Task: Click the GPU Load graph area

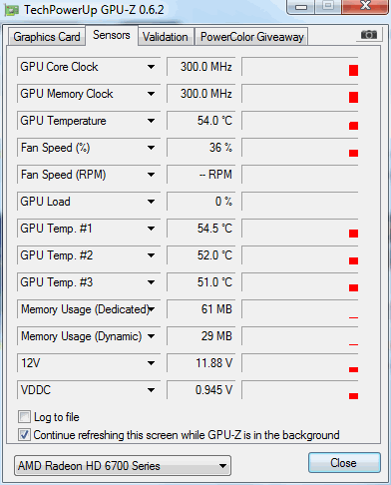Action: click(300, 202)
